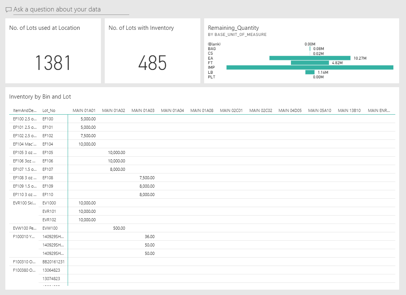The image size is (406, 295).
Task: Focus the 'Ask a question about your data' box
Action: 71,10
